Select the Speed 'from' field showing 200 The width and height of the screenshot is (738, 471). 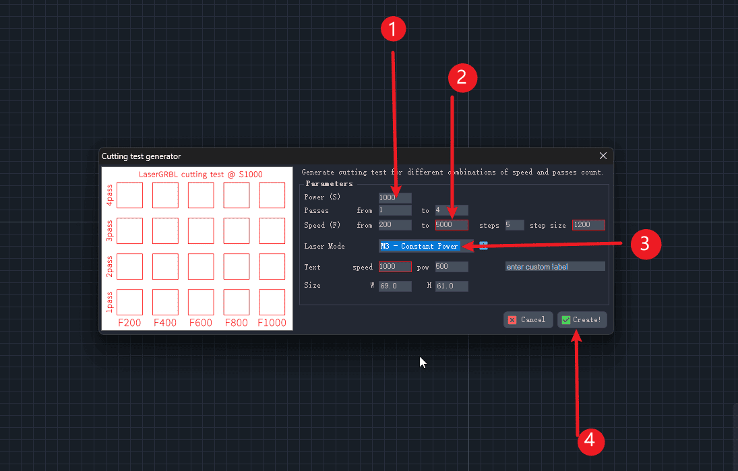(395, 225)
